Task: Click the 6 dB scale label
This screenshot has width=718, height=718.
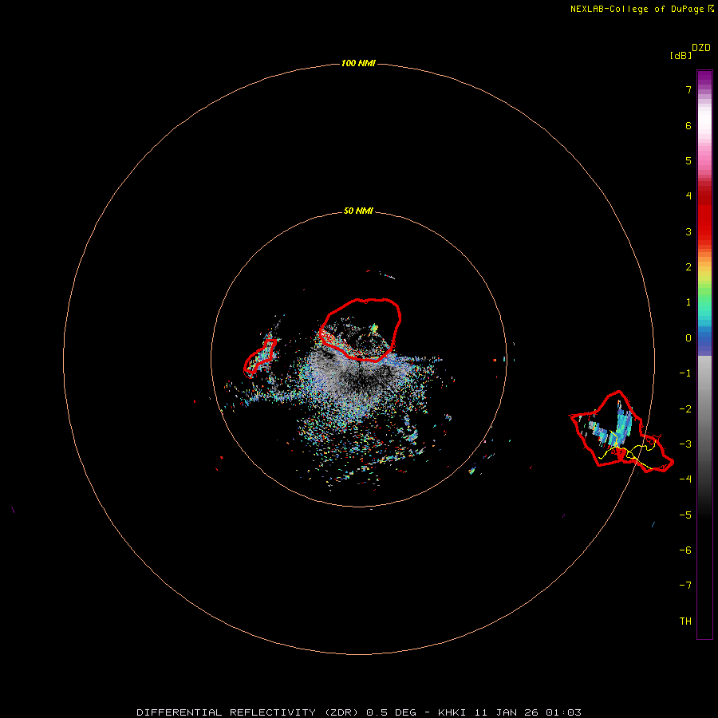Action: point(688,125)
